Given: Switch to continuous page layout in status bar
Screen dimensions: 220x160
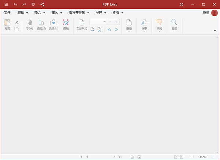Looking at the screenshot, I should 181,157.
